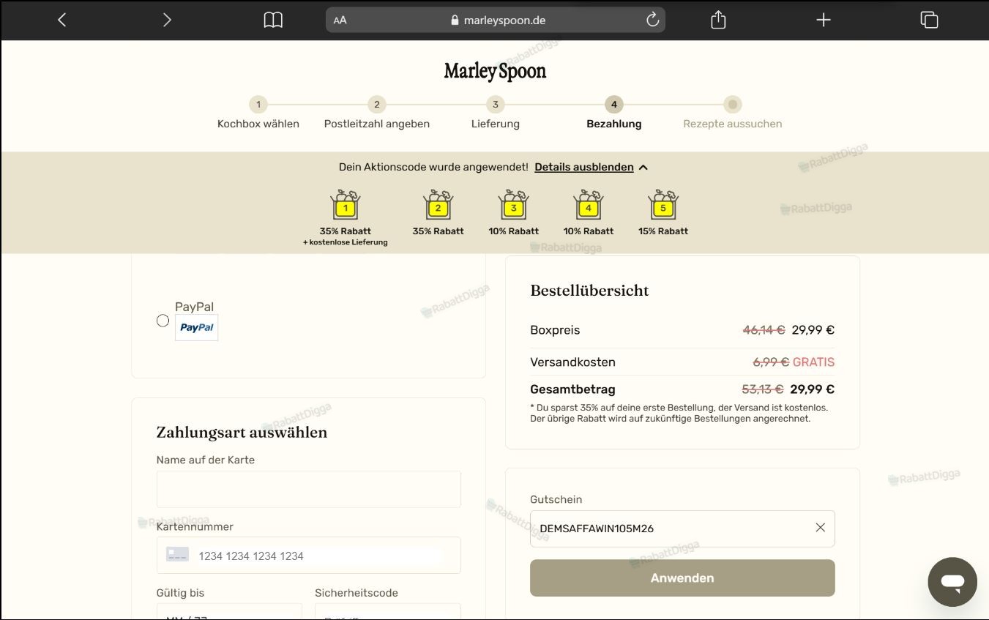Go to step 3 Lieferung

(x=496, y=113)
